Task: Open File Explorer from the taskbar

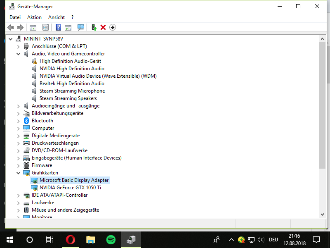Action: tap(91, 240)
